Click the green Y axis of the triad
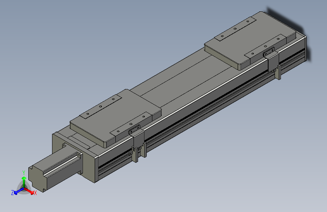This screenshot has width=327, height=212. tap(24, 182)
